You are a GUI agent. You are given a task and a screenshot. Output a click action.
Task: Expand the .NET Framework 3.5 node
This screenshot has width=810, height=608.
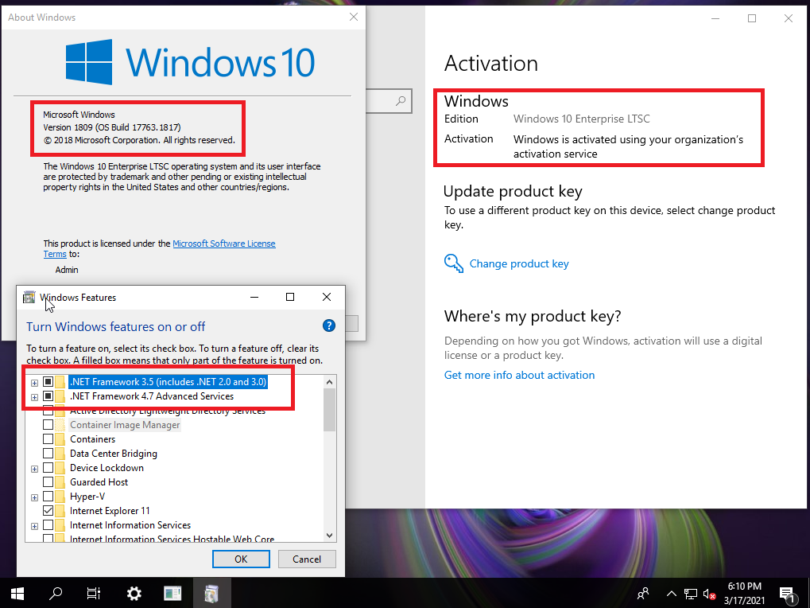coord(34,383)
